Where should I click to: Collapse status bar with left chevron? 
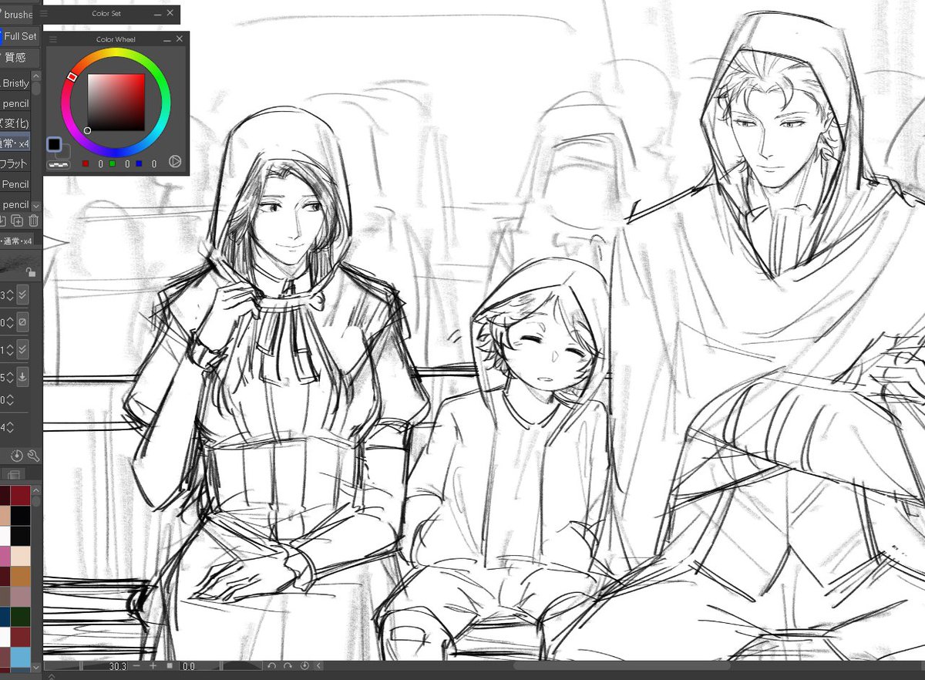319,665
